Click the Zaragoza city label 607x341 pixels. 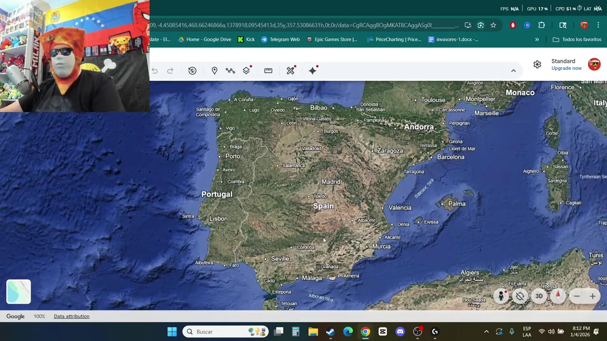point(390,151)
